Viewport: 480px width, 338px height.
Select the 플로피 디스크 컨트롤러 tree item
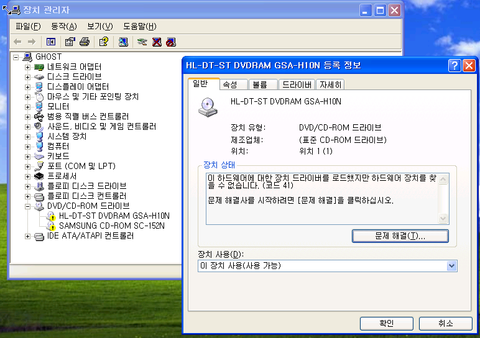point(86,196)
